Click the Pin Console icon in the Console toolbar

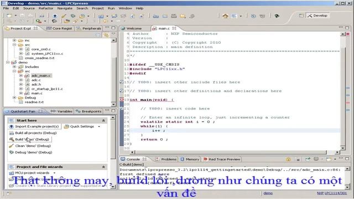pos(308,159)
